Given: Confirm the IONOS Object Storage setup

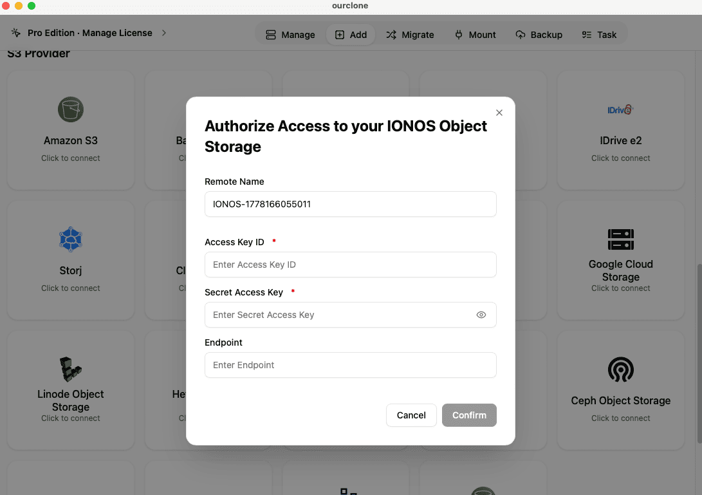Looking at the screenshot, I should (469, 415).
